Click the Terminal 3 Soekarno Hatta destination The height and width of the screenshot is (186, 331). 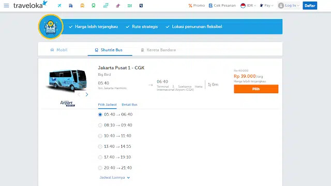pos(179,88)
